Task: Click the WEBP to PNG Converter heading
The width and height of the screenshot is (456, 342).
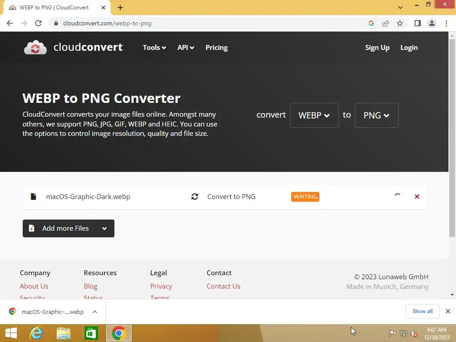Action: 101,98
